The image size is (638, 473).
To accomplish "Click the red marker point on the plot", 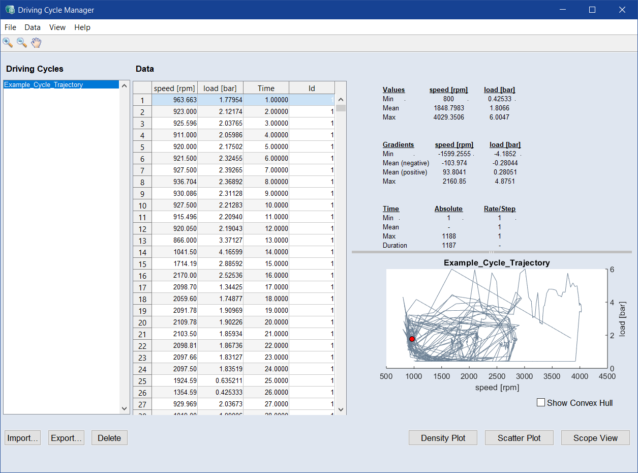I will 412,339.
